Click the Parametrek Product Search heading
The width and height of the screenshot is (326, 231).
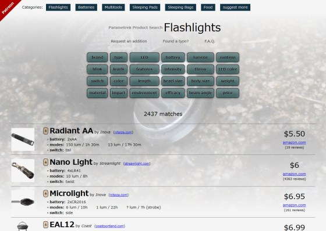pos(135,28)
